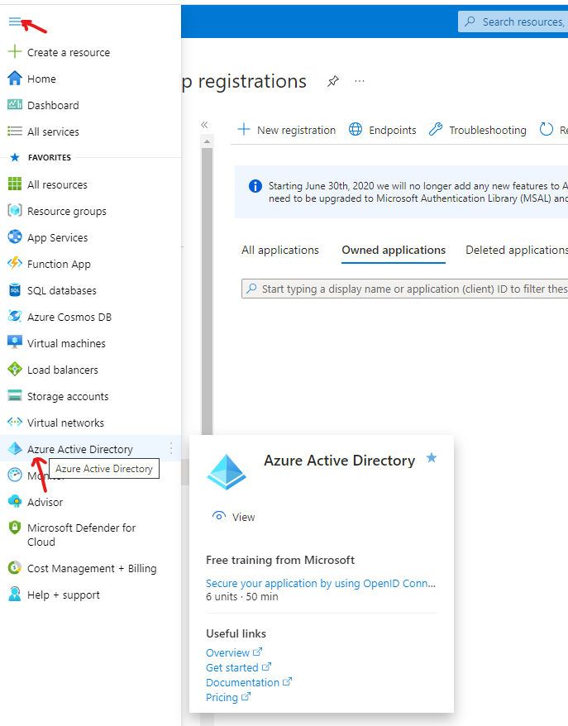Collapse the side panel with double chevron
This screenshot has height=726, width=568.
[x=204, y=125]
